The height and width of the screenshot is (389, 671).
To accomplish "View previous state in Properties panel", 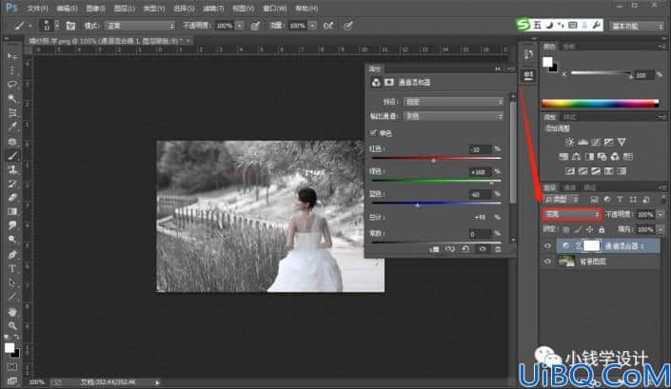I will pyautogui.click(x=450, y=249).
